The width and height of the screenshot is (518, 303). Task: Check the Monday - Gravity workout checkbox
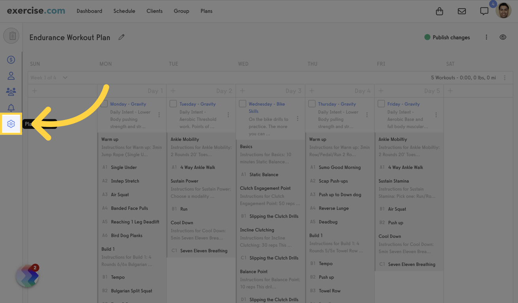104,103
